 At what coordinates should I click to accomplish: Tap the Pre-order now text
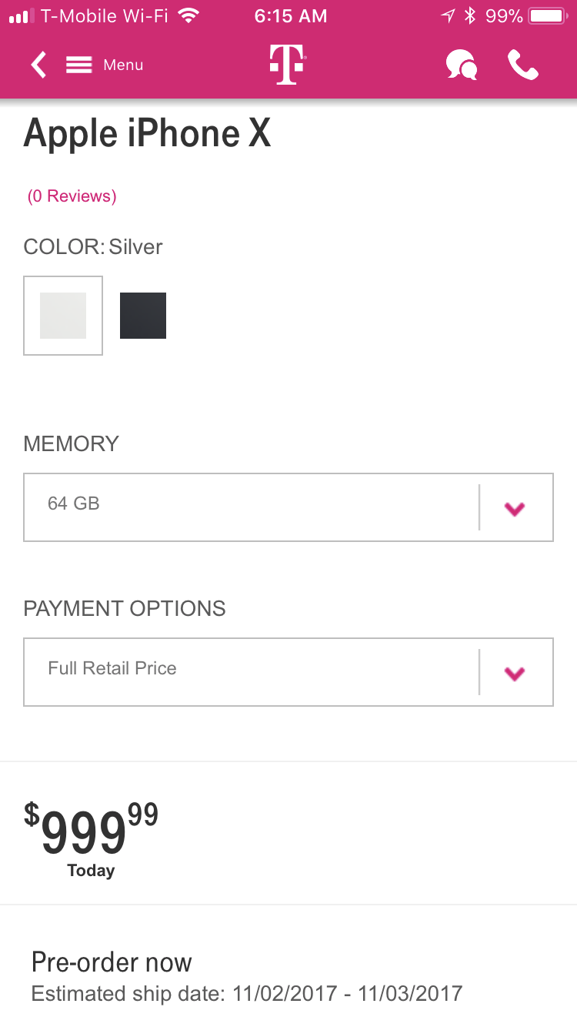click(x=112, y=962)
